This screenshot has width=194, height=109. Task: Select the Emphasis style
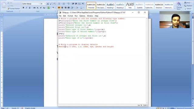click(x=159, y=5)
